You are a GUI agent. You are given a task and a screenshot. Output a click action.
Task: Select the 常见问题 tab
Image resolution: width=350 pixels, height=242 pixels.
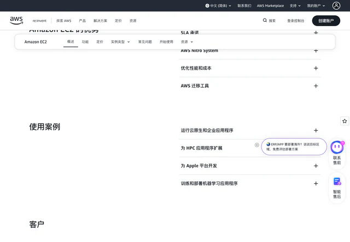(x=145, y=42)
